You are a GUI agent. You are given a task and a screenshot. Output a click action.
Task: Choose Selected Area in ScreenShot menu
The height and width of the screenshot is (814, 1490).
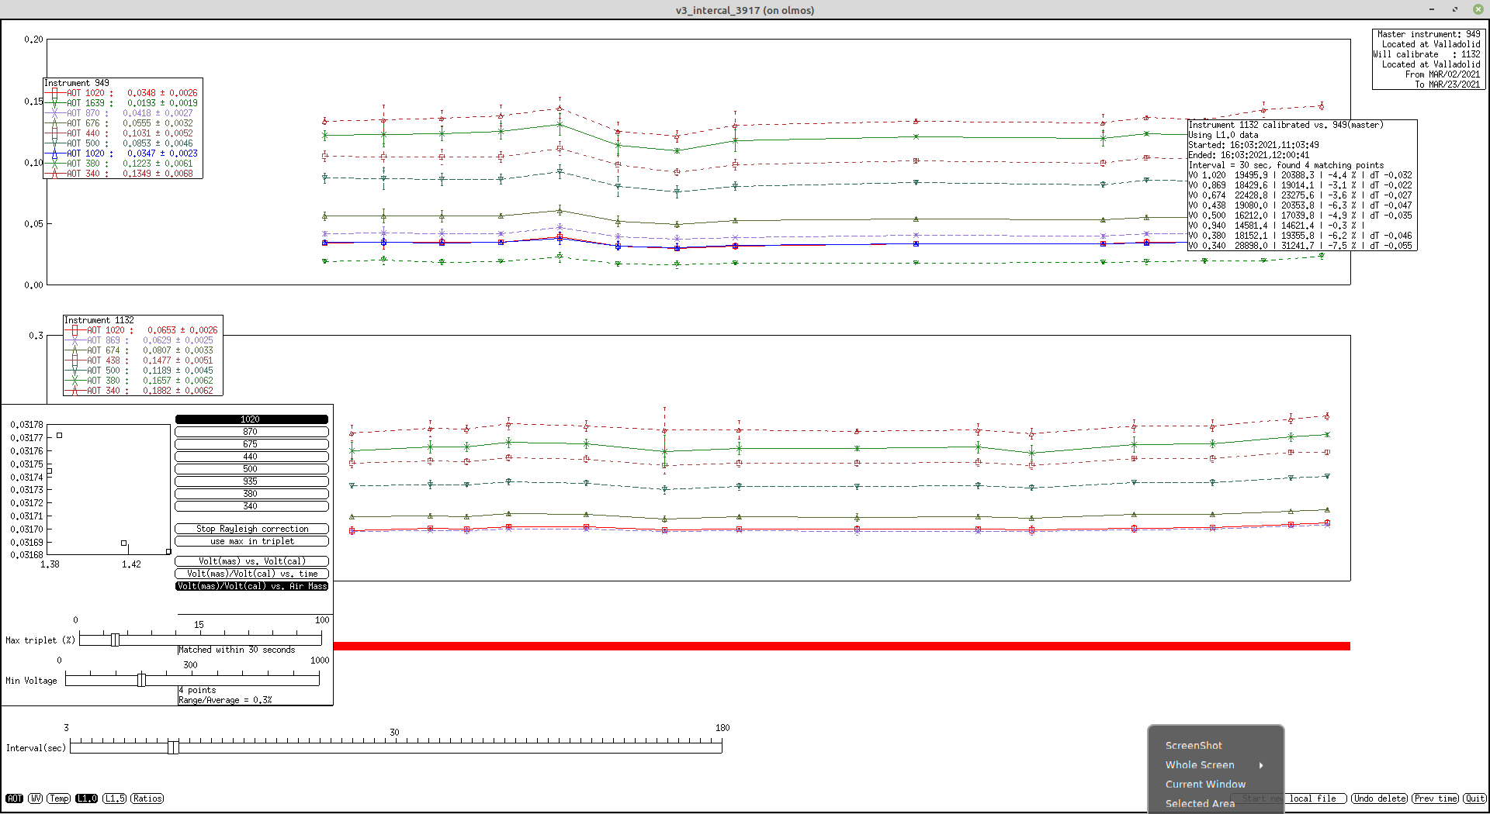1200,804
